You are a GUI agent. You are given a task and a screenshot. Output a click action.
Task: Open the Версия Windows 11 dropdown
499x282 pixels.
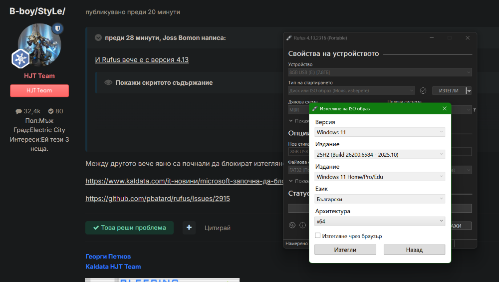coord(380,132)
